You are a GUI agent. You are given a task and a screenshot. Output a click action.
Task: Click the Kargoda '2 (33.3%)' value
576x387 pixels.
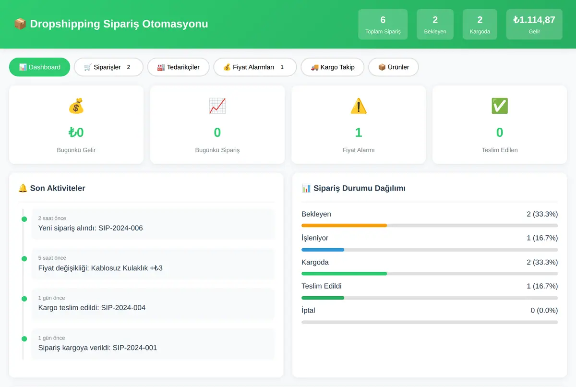pos(542,262)
